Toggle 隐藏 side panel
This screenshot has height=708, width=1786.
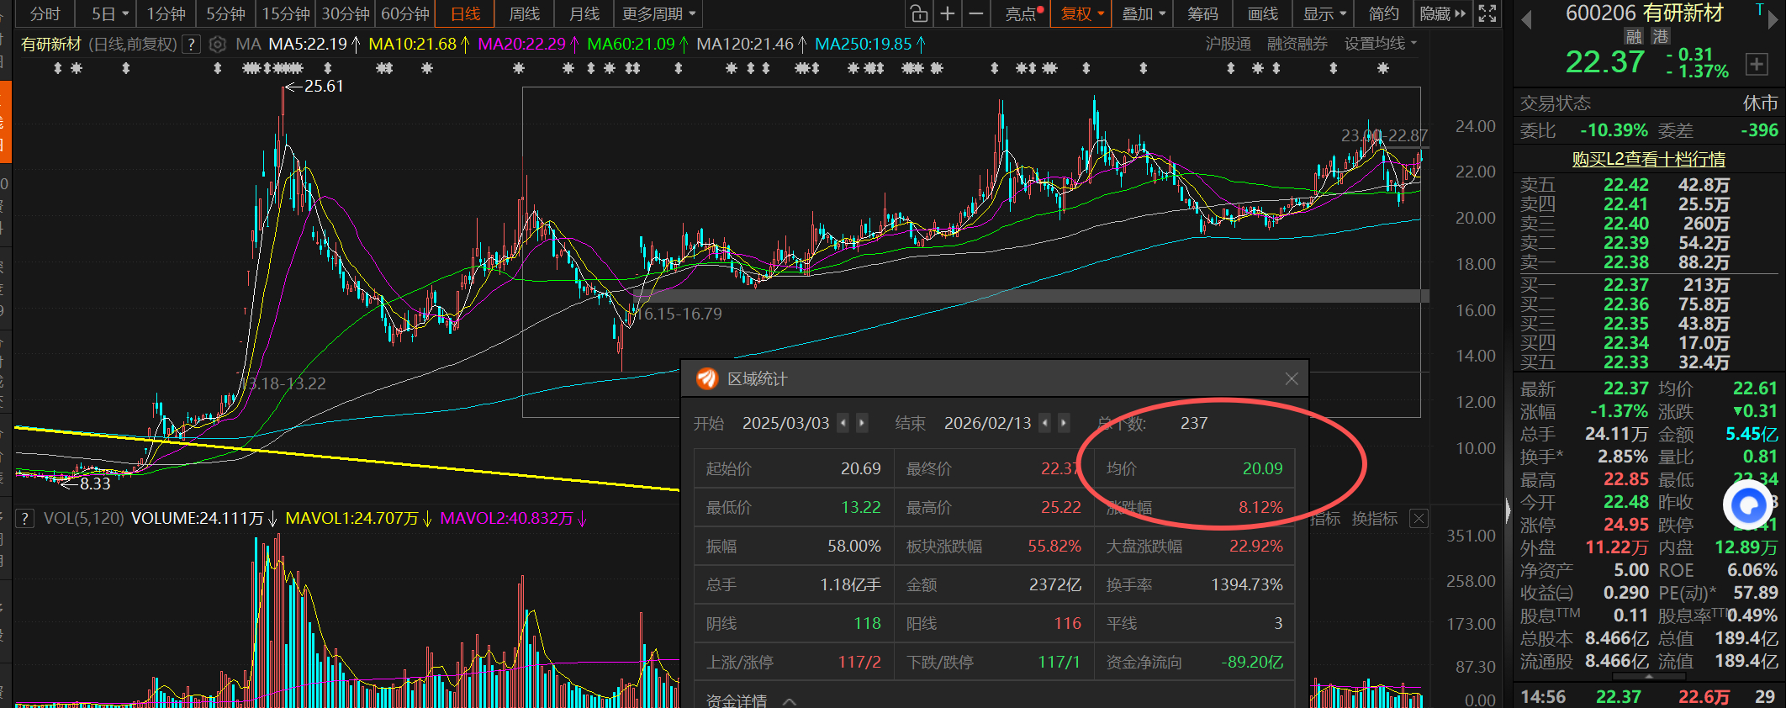coord(1443,13)
